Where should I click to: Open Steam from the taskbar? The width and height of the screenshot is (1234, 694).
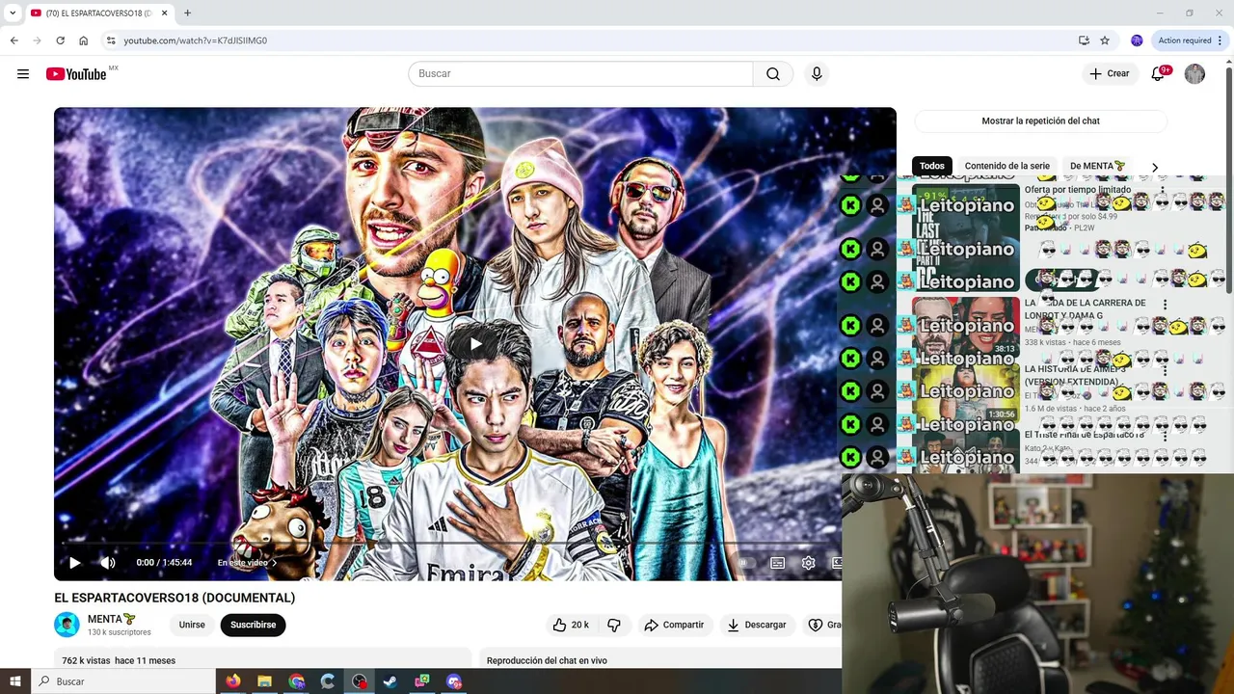[390, 681]
